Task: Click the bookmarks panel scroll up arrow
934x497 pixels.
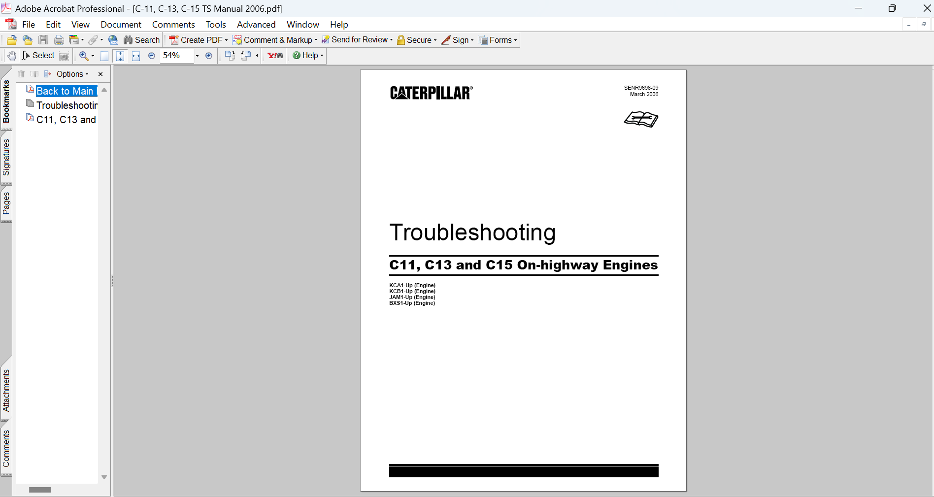Action: click(104, 90)
